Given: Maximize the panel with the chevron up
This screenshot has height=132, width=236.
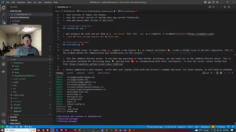Looking at the screenshot, I should click(x=229, y=73).
